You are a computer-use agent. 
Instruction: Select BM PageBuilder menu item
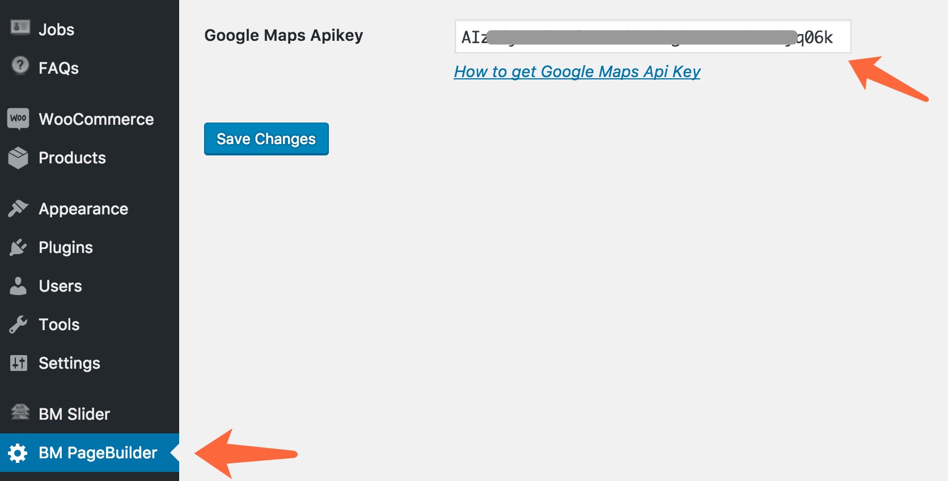pyautogui.click(x=98, y=453)
